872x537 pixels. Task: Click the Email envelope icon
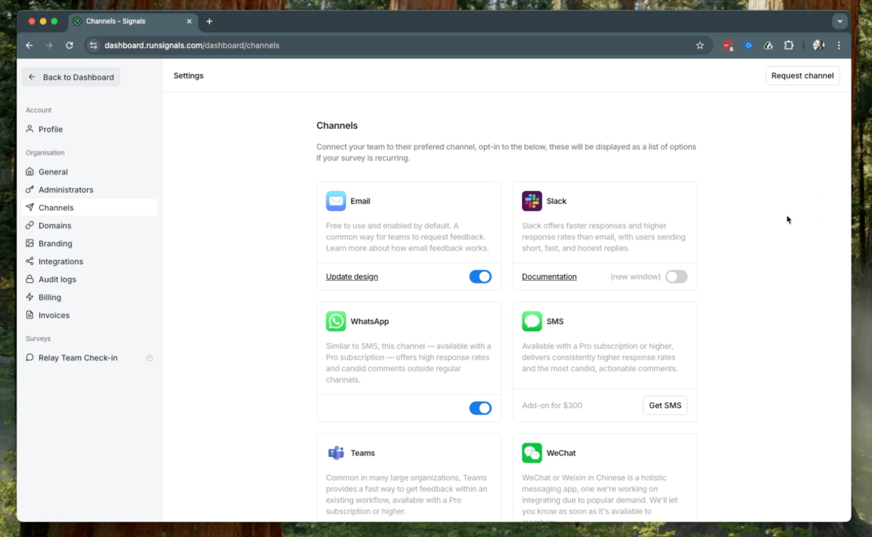[x=336, y=201]
